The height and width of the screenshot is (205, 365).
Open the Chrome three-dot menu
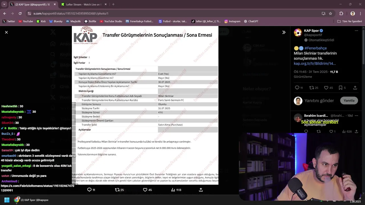click(x=361, y=13)
